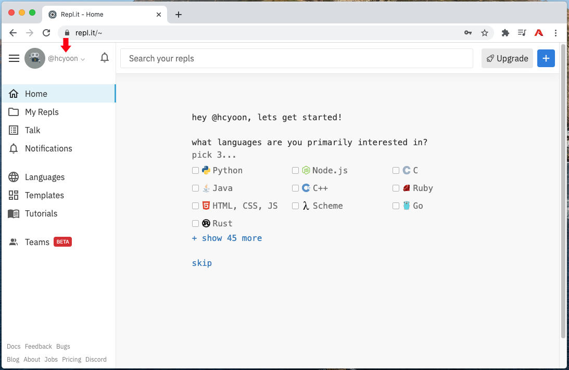Screen dimensions: 569x370
Task: Open the Discord footer link
Action: [96, 360]
